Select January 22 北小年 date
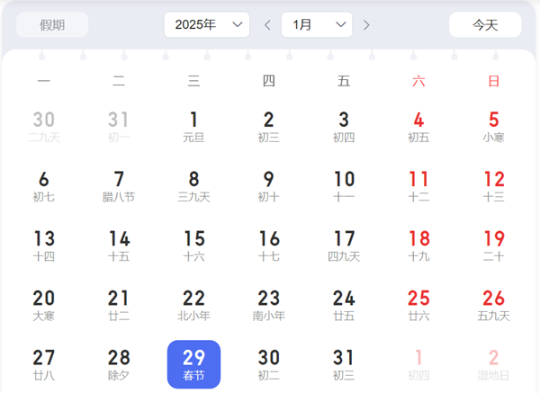Screen dimensions: 540x393 click(x=193, y=305)
